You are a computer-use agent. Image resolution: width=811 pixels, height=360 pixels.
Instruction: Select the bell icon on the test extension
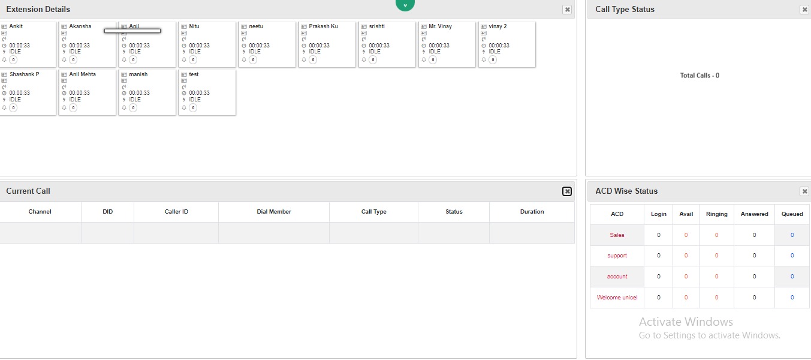pyautogui.click(x=183, y=107)
